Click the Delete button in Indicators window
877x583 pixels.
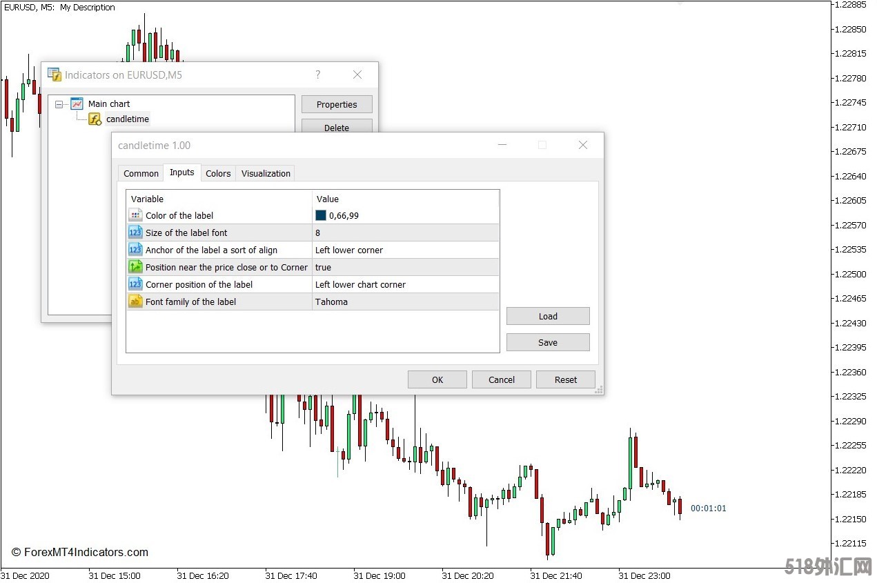coord(337,126)
